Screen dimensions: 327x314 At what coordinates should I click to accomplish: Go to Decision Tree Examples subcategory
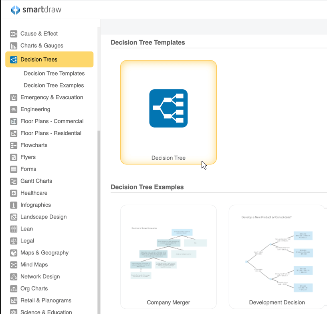pyautogui.click(x=54, y=85)
